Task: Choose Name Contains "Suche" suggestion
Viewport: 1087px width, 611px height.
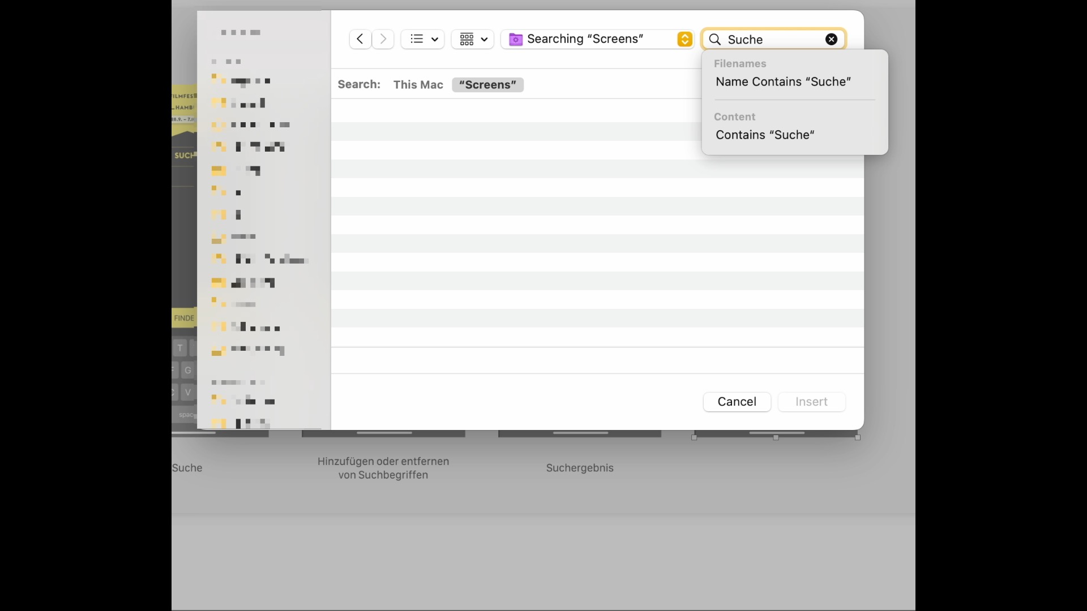Action: tap(783, 81)
